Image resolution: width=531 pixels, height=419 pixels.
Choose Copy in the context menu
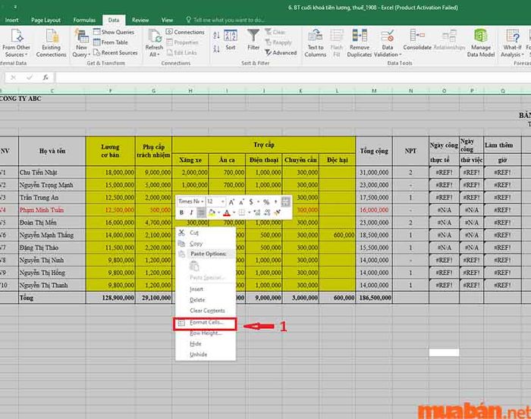click(x=206, y=243)
